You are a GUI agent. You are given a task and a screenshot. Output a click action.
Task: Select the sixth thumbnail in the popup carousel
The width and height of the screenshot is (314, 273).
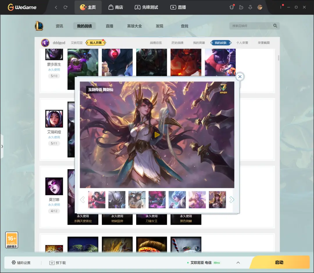197,200
